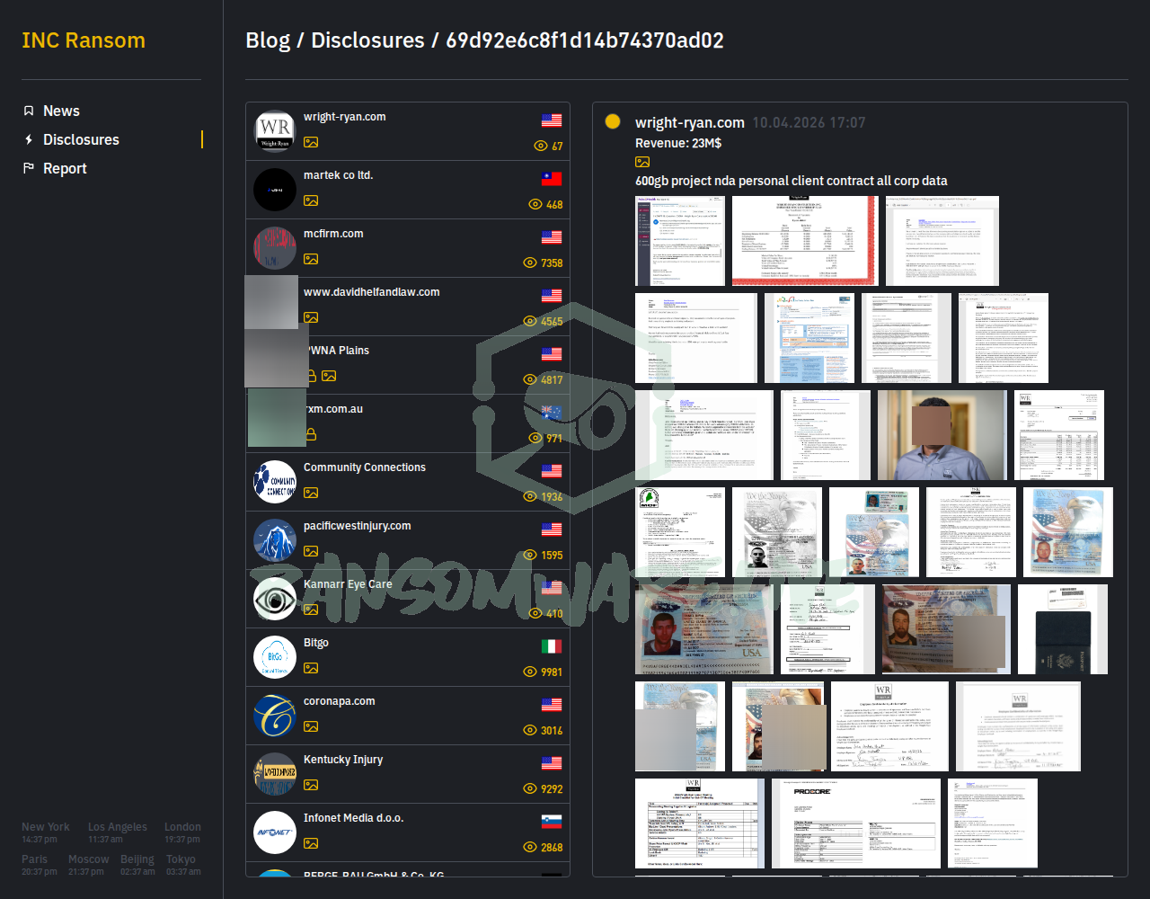Click the Australian flag icon on rxm.com.au entry

(551, 412)
